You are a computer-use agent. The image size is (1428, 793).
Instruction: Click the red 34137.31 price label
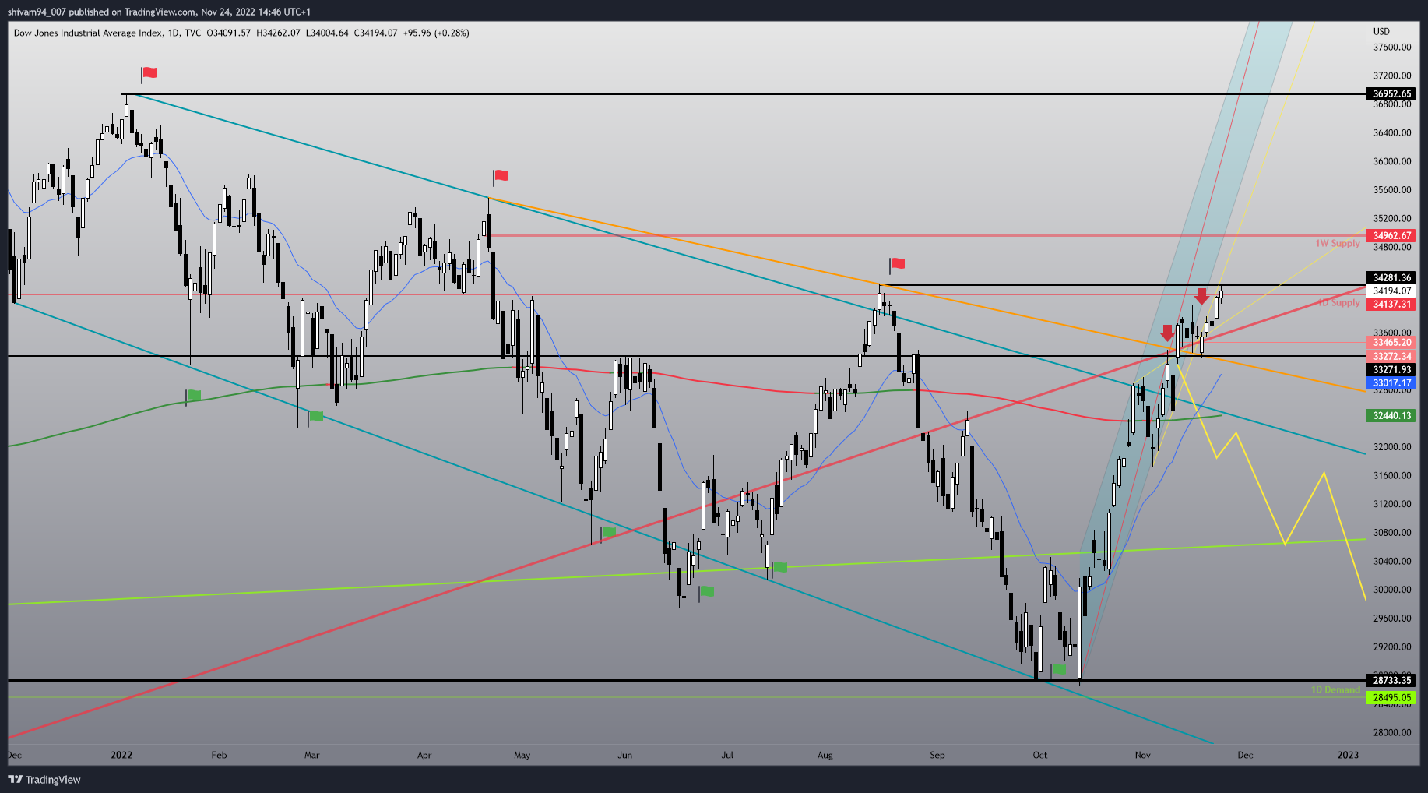(x=1391, y=305)
